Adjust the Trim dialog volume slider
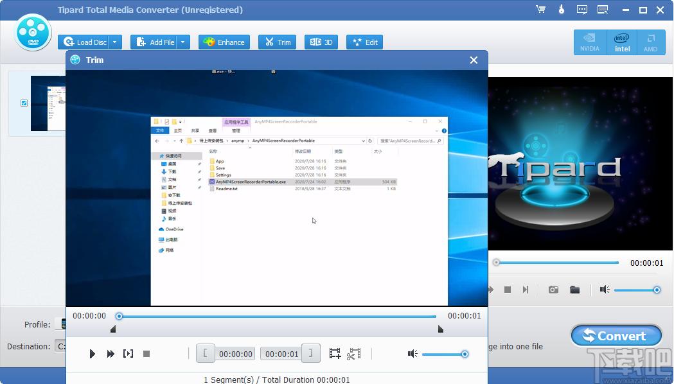This screenshot has width=674, height=384. pyautogui.click(x=445, y=354)
